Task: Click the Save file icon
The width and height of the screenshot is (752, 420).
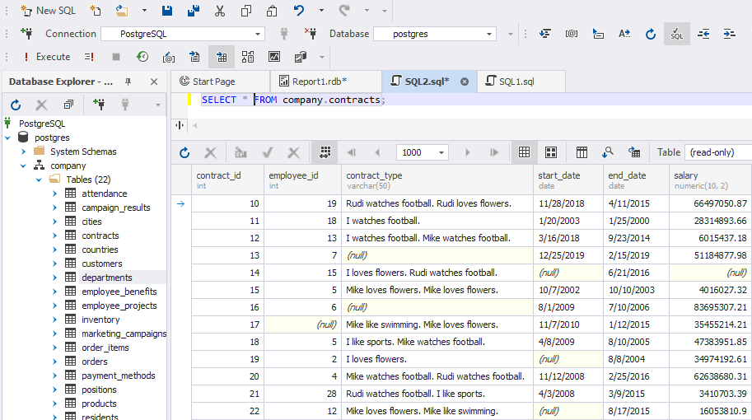Action: pyautogui.click(x=167, y=11)
